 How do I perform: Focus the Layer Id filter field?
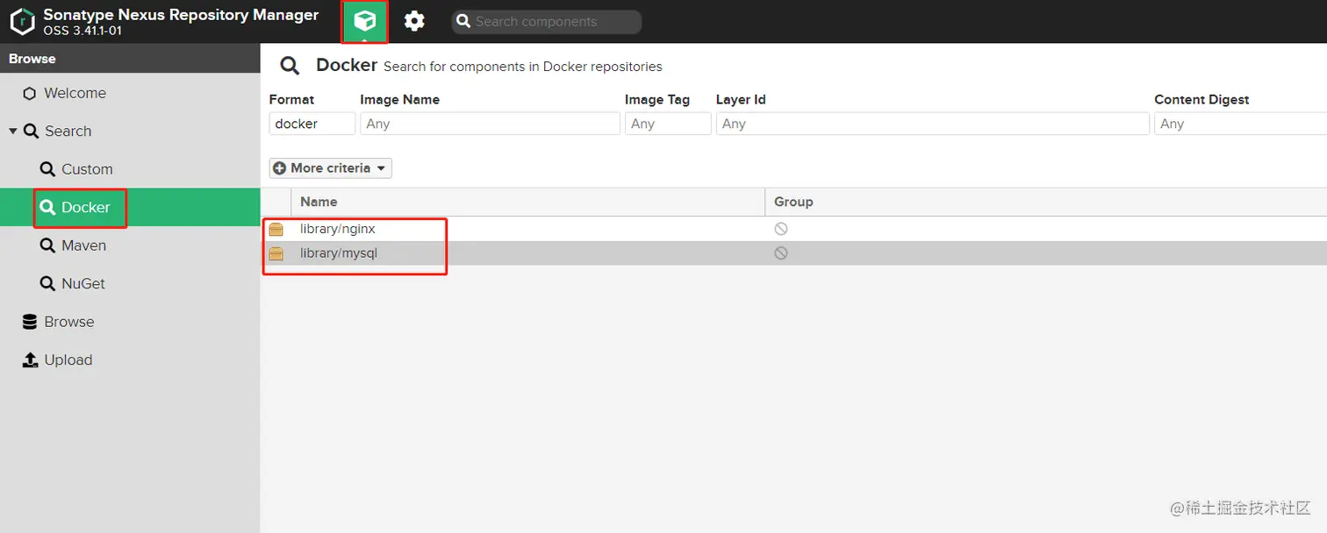932,124
